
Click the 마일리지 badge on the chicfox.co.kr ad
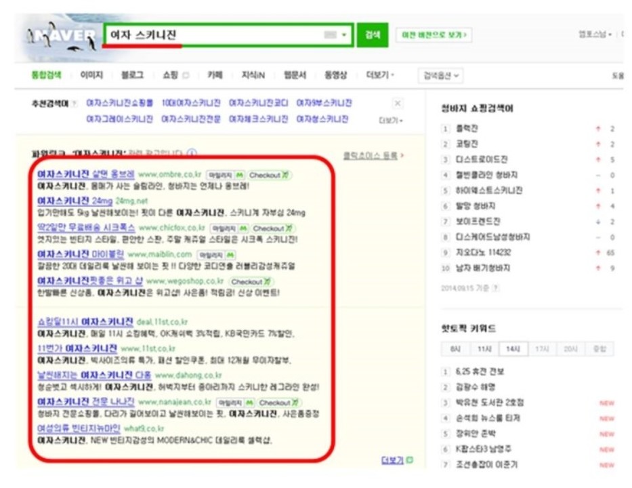coord(230,228)
